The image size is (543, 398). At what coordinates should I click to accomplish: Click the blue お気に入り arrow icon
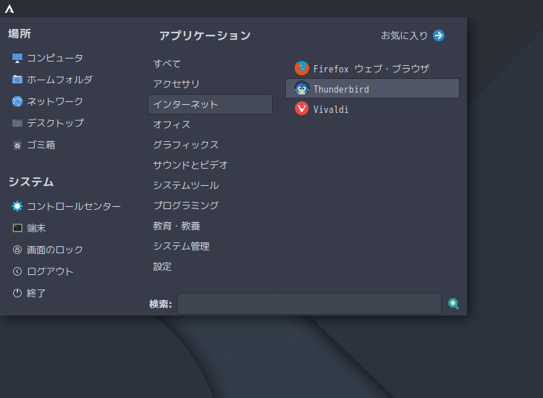pos(439,35)
